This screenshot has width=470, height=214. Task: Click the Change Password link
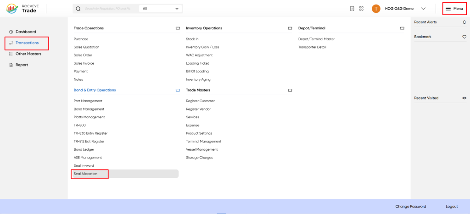[411, 207]
